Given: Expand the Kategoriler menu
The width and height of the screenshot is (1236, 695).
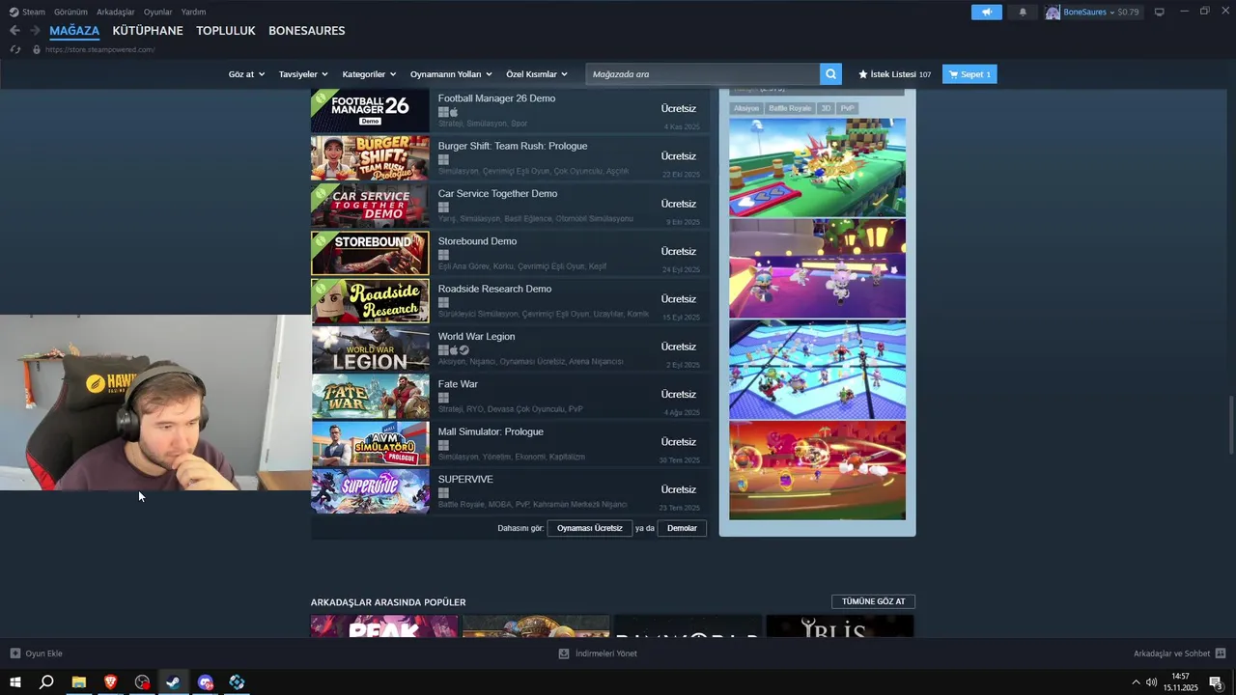Looking at the screenshot, I should pos(369,74).
